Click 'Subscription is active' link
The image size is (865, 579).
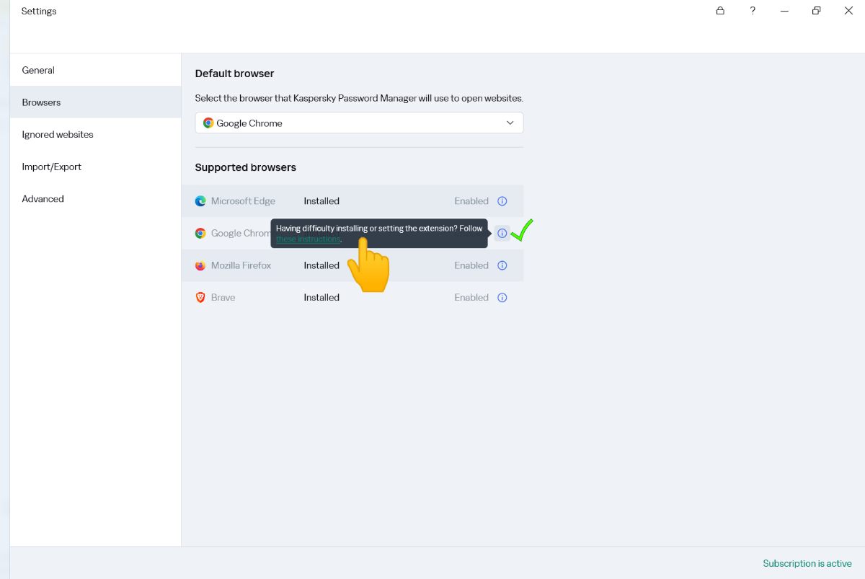pos(807,563)
